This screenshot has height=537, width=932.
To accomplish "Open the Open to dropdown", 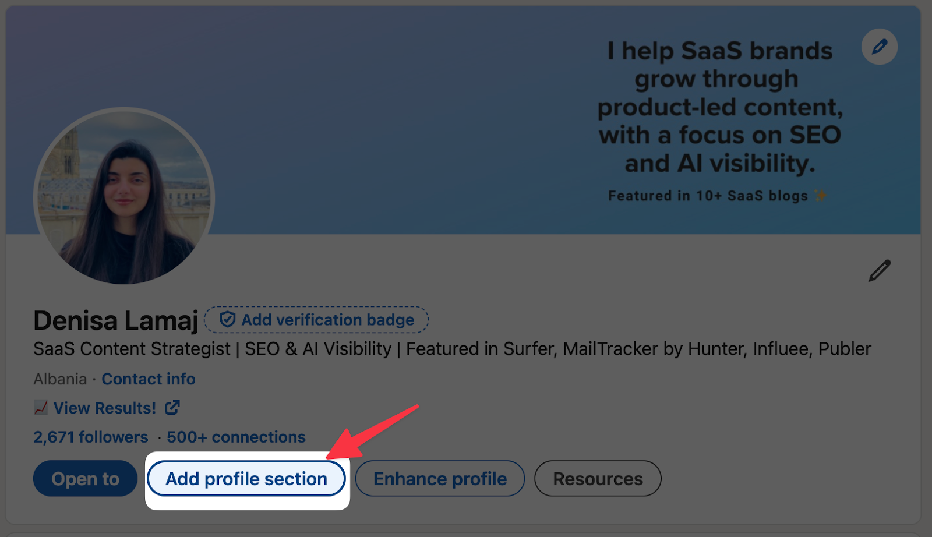I will [84, 478].
